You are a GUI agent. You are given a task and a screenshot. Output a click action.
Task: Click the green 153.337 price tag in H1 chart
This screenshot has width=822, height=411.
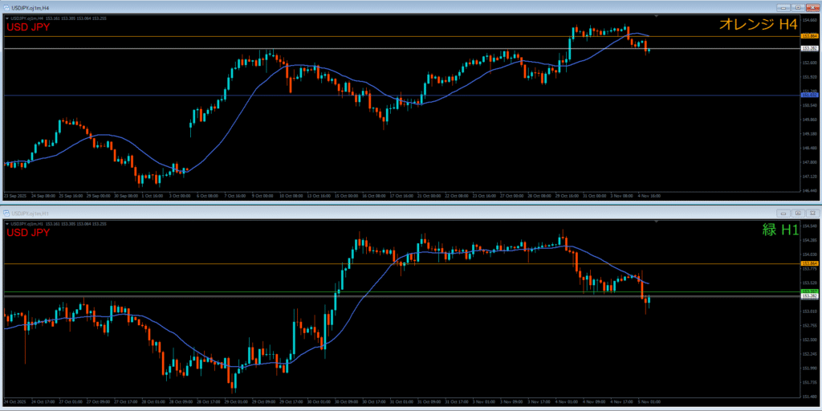pos(810,291)
